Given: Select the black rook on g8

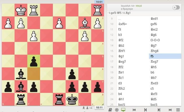Looking at the screenshot, I should coord(21,99).
